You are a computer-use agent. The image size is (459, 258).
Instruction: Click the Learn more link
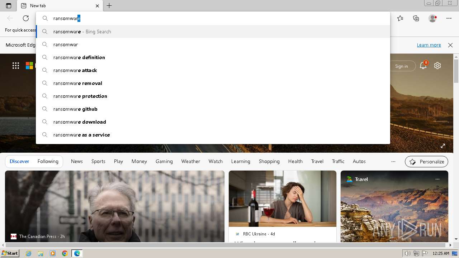tap(429, 45)
